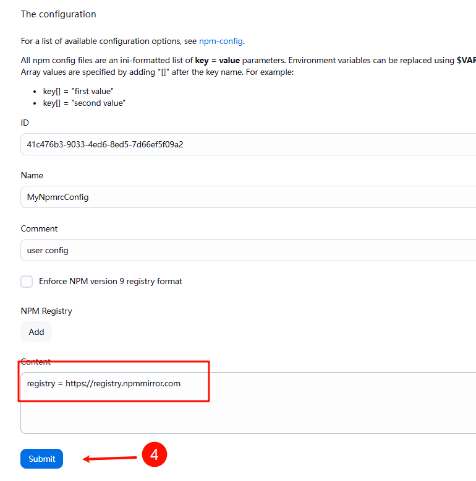476x481 pixels.
Task: Click the ID input field
Action: (x=247, y=144)
